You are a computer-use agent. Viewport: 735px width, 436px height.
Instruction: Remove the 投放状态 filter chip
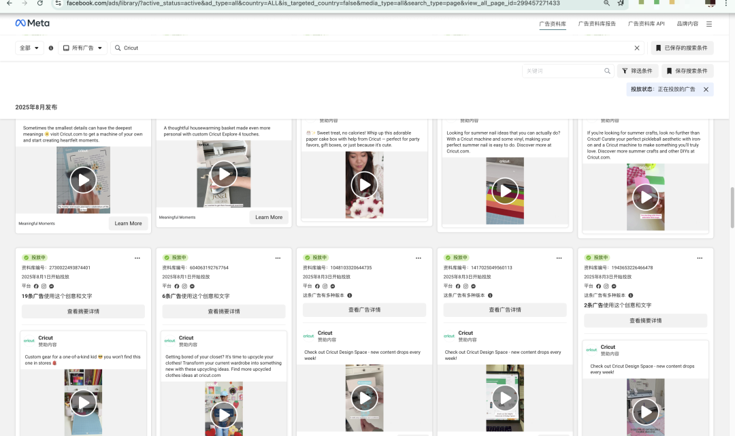pos(706,90)
